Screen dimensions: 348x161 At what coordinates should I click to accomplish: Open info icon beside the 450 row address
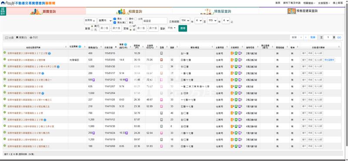[50, 53]
